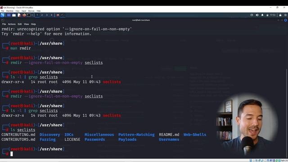Click the 'README.md' file name
The image size is (288, 162).
click(x=169, y=135)
